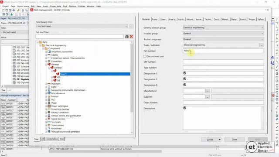Click the ellipsis button beside Field-based filter
The image size is (279, 157).
tap(131, 26)
